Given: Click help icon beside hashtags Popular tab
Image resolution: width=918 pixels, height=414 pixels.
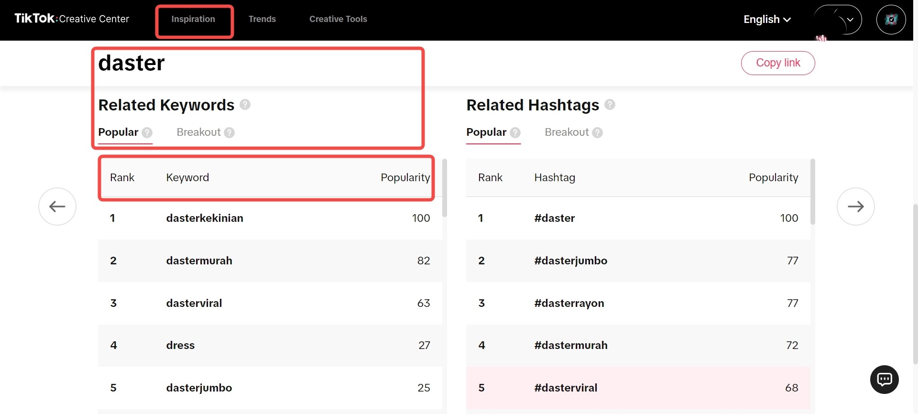Looking at the screenshot, I should [515, 132].
